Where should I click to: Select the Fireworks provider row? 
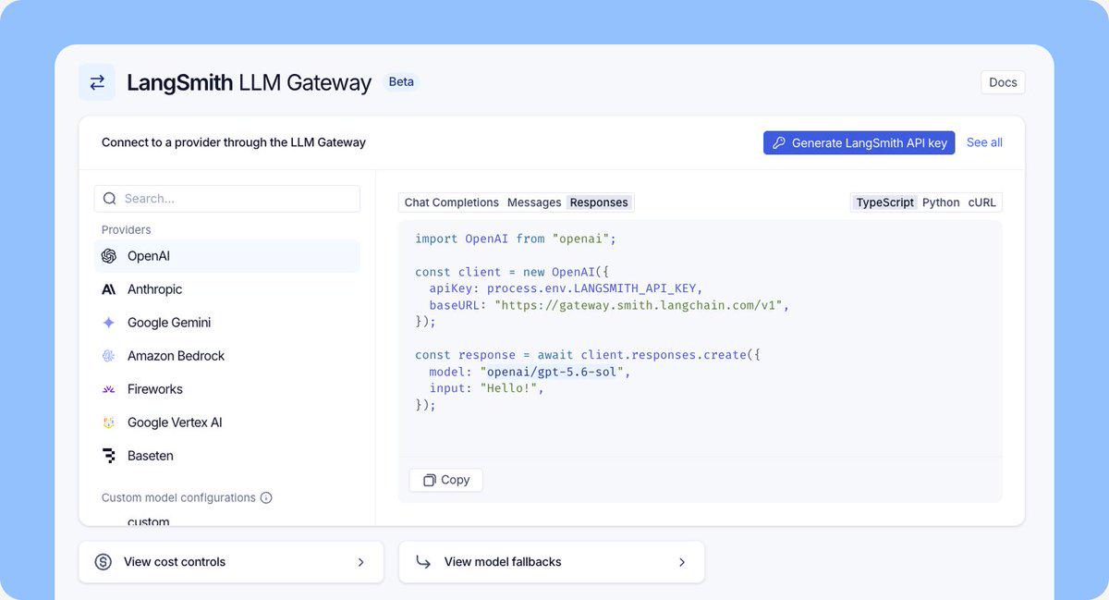[227, 389]
